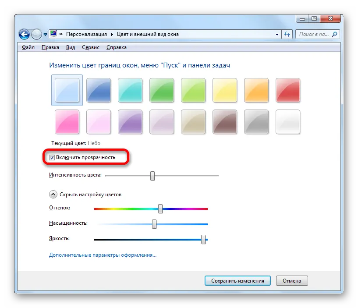
Task: Open Дополнительные параметры оформления link
Action: tap(103, 255)
